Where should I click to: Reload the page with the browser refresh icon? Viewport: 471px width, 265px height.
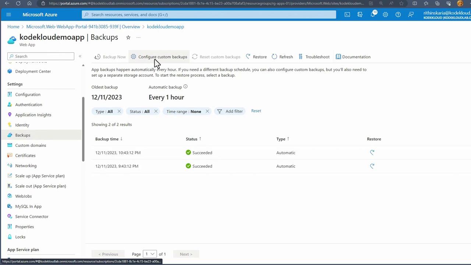(x=18, y=3)
